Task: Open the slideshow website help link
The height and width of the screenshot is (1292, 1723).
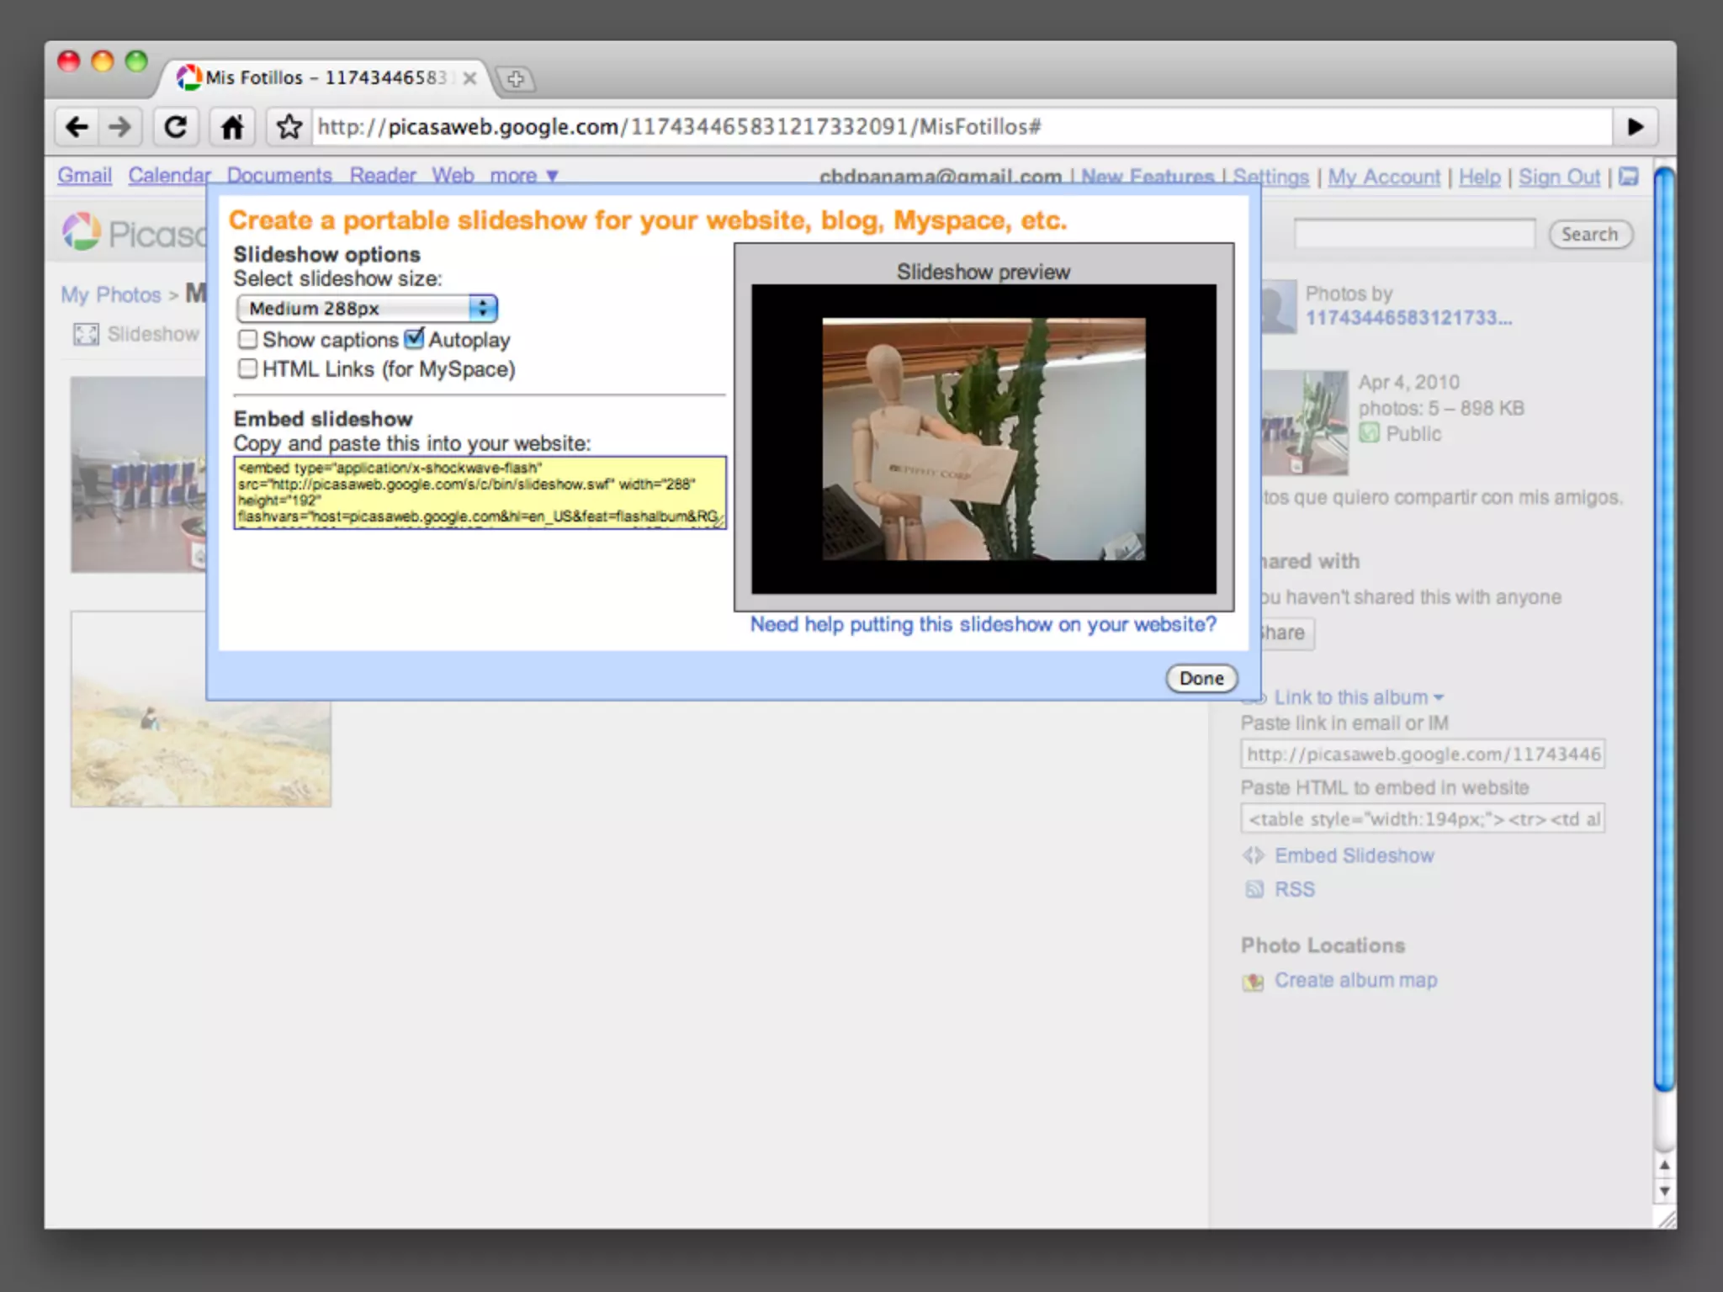Action: (983, 624)
